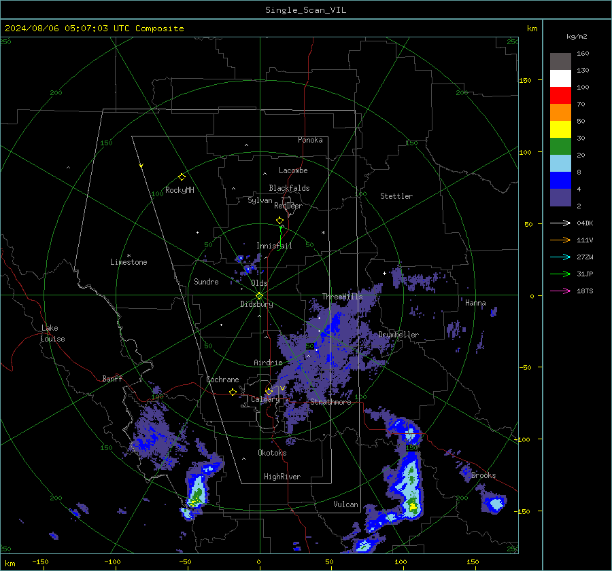Image resolution: width=612 pixels, height=571 pixels.
Task: Click the Sundre city label
Action: (206, 282)
